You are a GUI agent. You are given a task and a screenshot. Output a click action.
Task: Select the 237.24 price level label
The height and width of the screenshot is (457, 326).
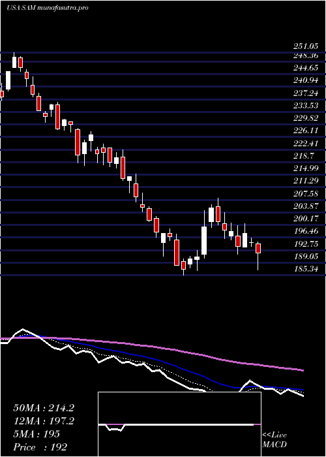(305, 93)
